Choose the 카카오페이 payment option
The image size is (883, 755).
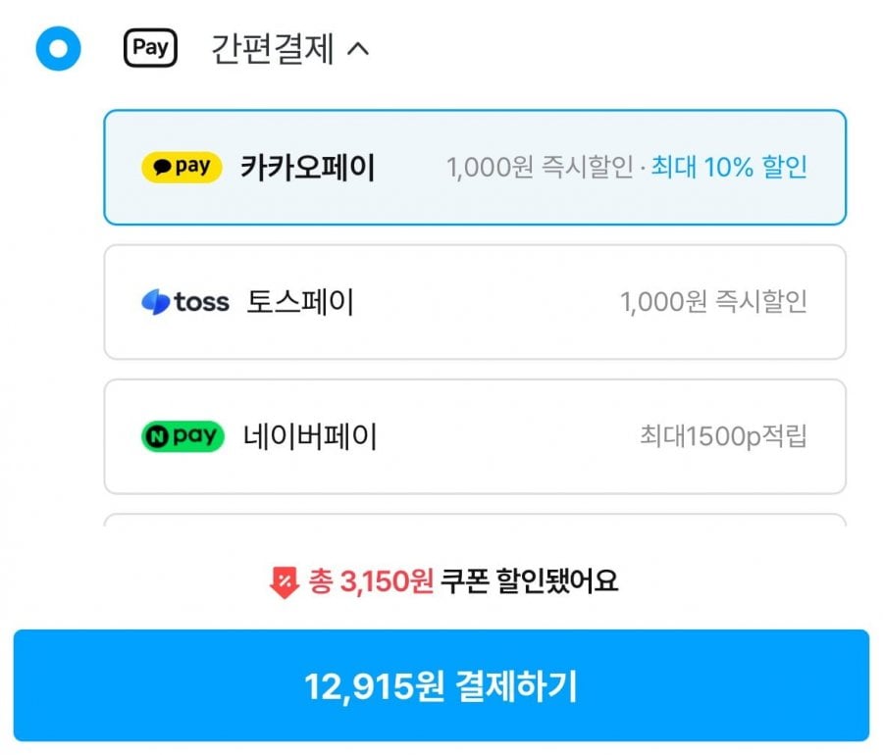[308, 168]
